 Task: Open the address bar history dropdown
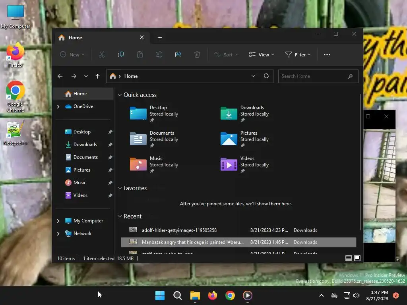click(x=253, y=76)
